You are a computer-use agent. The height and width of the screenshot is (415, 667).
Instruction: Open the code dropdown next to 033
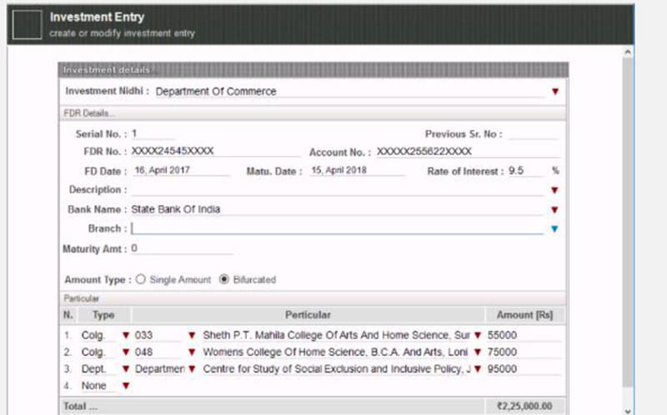(x=192, y=336)
